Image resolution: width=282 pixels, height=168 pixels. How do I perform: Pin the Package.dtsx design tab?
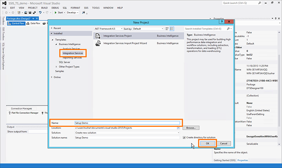tap(33, 19)
